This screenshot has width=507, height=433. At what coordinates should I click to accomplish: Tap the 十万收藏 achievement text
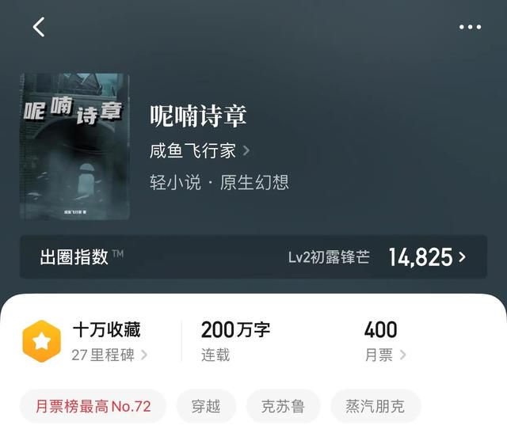(106, 330)
